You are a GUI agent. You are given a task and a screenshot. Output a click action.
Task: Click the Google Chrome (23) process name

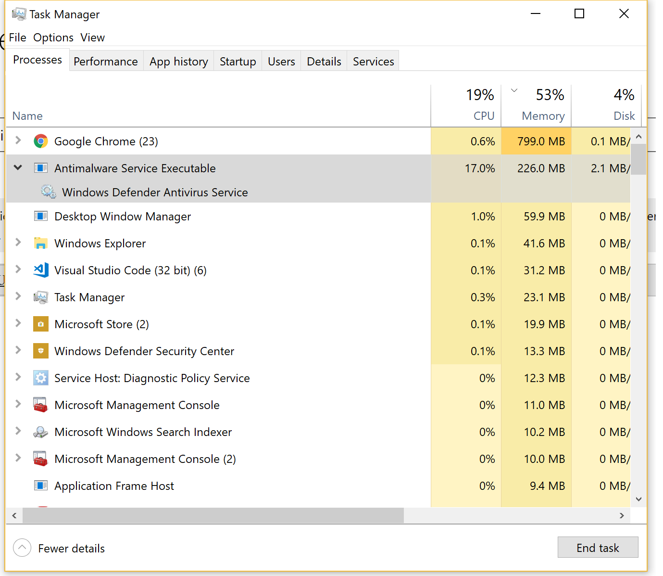(x=106, y=141)
